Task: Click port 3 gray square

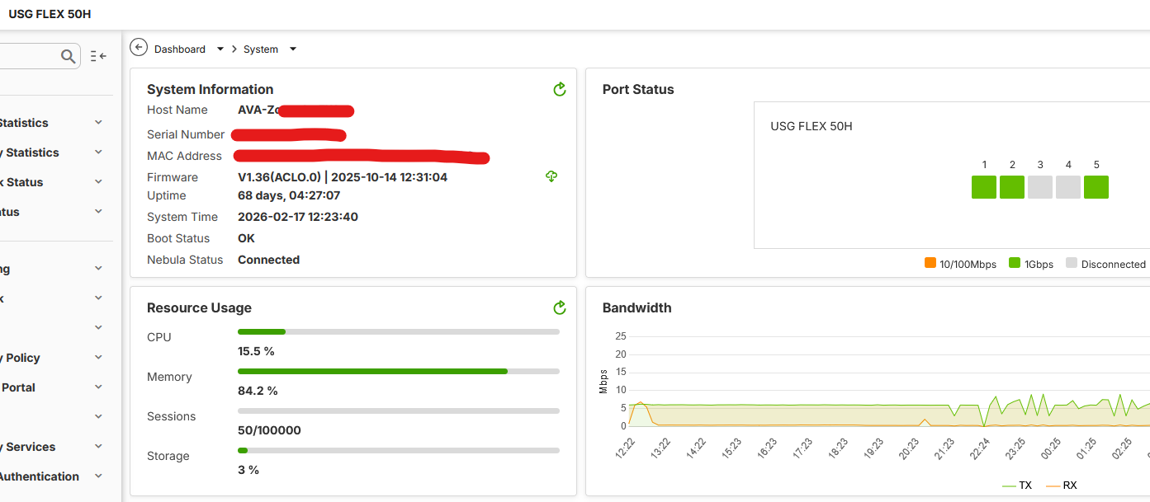Action: coord(1040,187)
